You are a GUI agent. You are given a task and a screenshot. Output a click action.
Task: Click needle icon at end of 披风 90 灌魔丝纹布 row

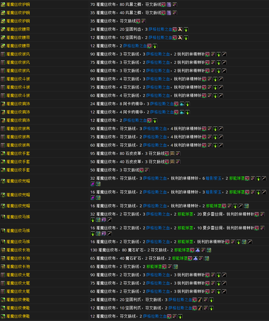[x=224, y=54]
